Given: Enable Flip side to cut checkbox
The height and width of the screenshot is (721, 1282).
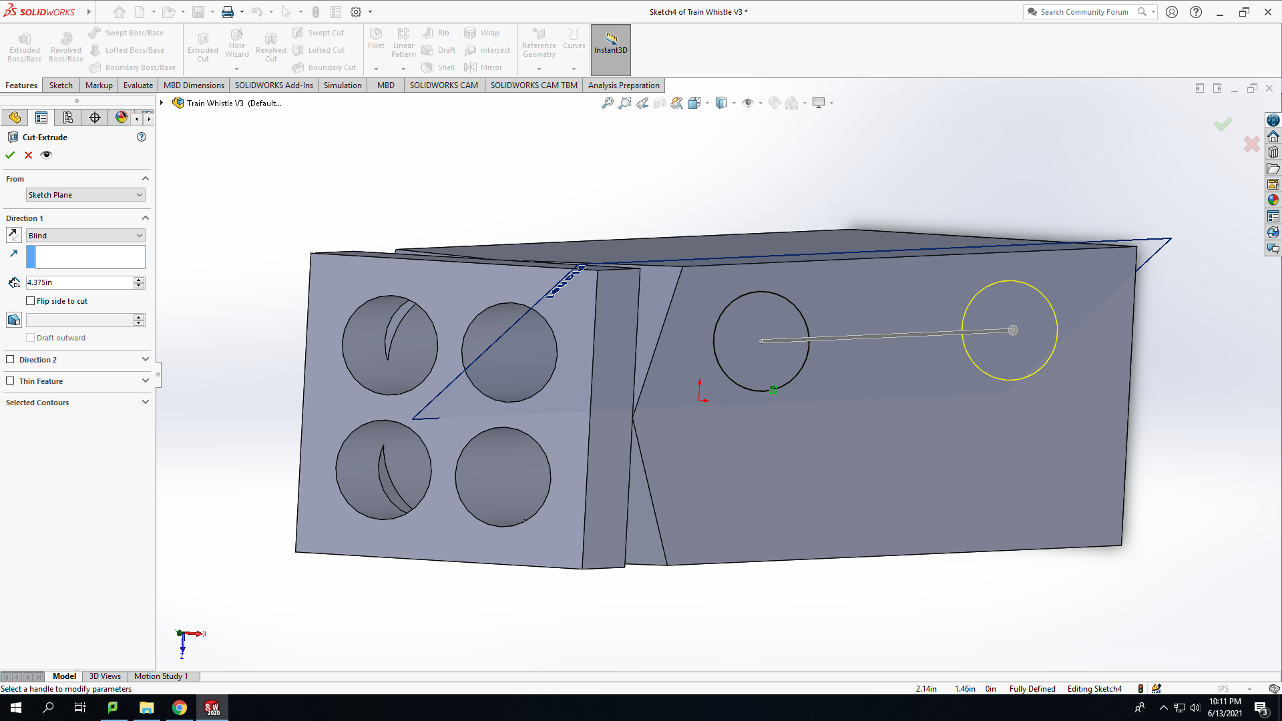Looking at the screenshot, I should [30, 301].
